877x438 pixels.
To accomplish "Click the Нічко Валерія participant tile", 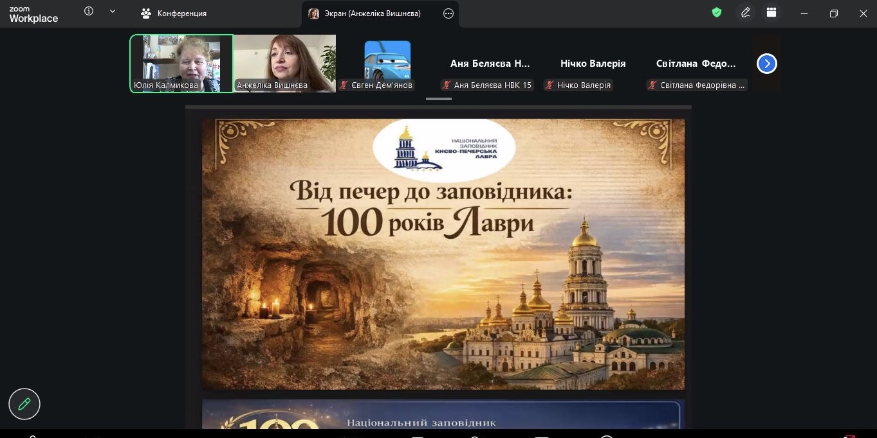I will point(593,64).
